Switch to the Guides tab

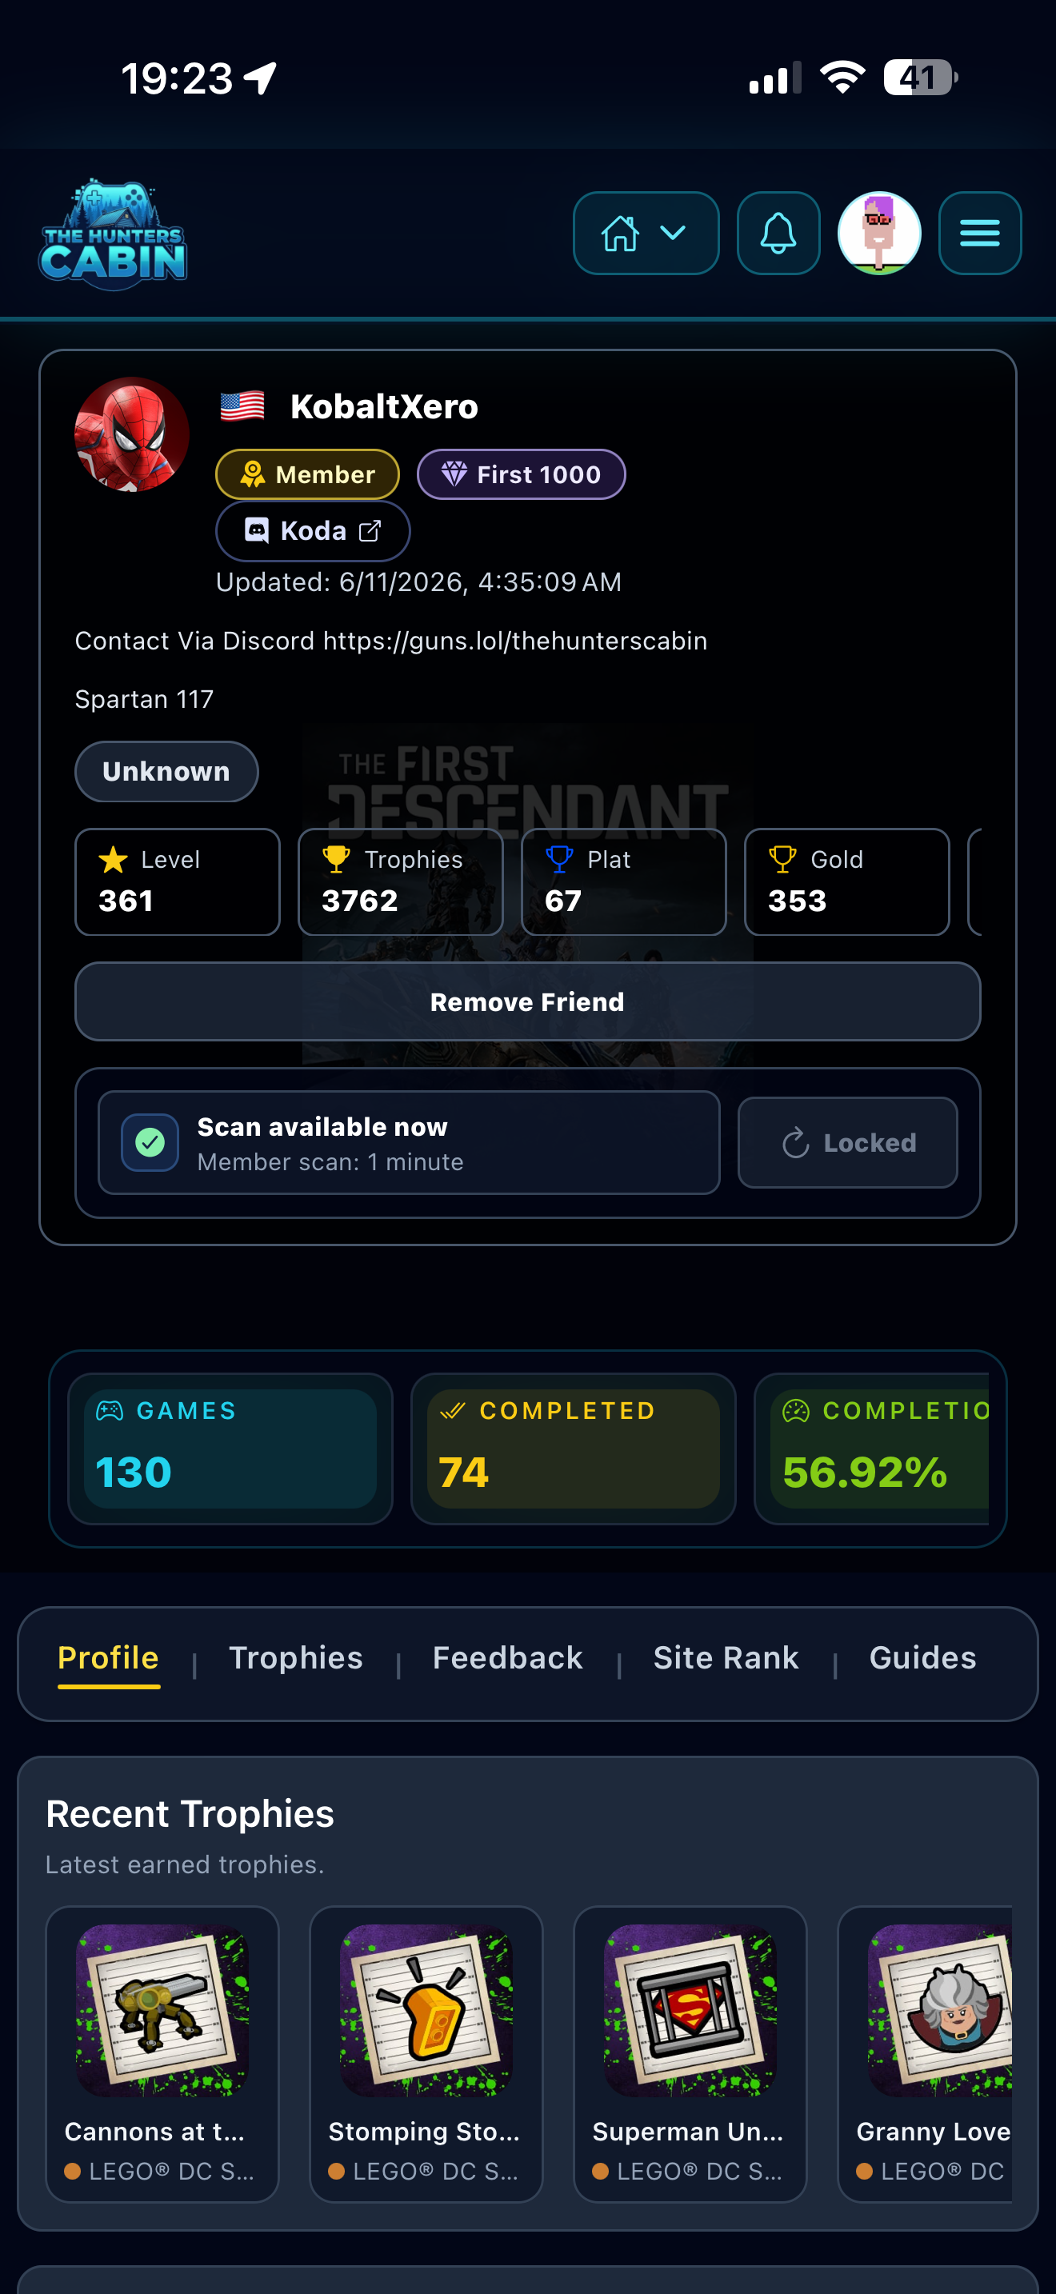pyautogui.click(x=922, y=1658)
